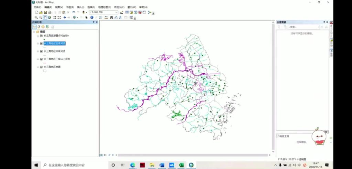Click the white polygon symbol of 长三角地区地图
Image resolution: width=352 pixels, height=169 pixels.
44,71
